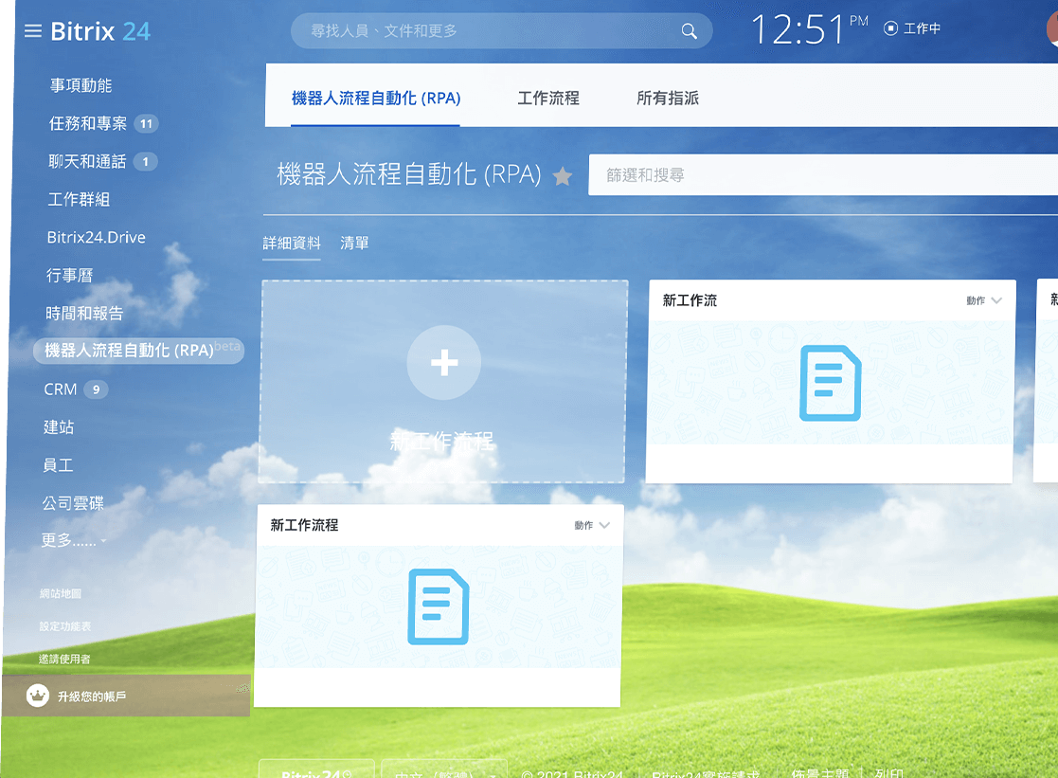1058x778 pixels.
Task: Open the document icon in 新工作流 card
Action: pos(831,383)
